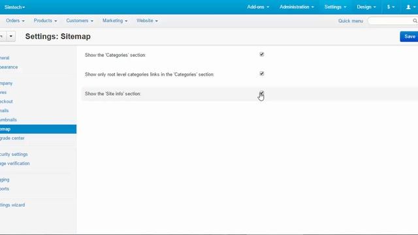Save the sitemap settings
418x235 pixels.
tap(410, 37)
